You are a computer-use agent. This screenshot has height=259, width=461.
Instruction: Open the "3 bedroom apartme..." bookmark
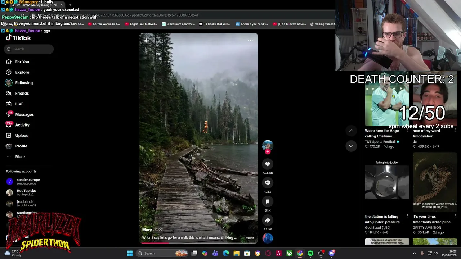pos(178,24)
